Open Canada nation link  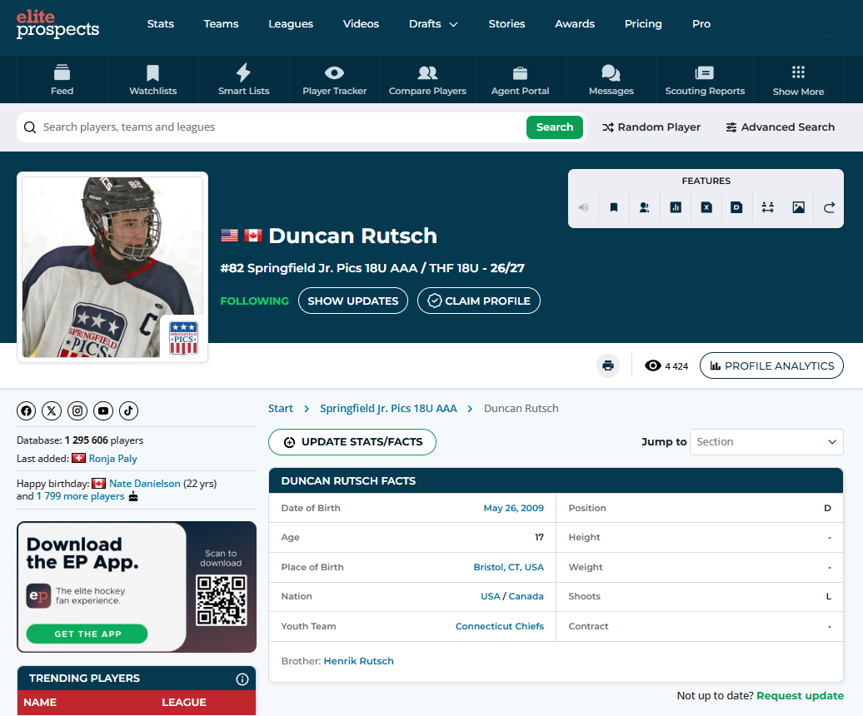click(x=526, y=596)
